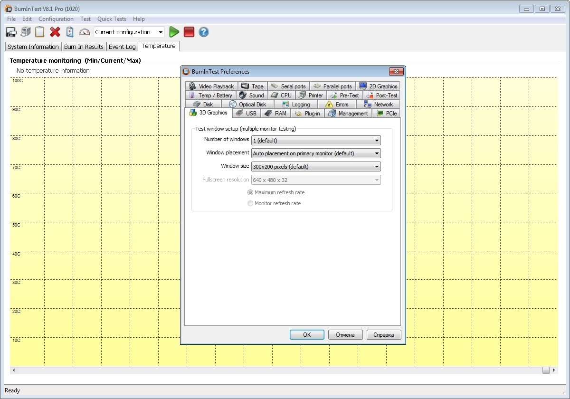Click right arrow of horizontal scrollbar
Screen dimensions: 570x399
[555, 370]
